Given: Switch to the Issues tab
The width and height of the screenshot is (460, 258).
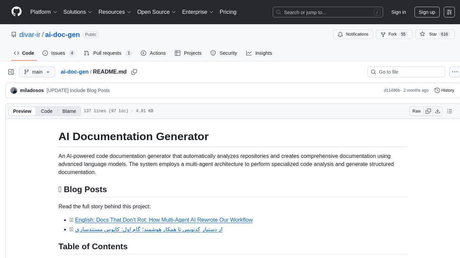Looking at the screenshot, I should click(x=59, y=53).
